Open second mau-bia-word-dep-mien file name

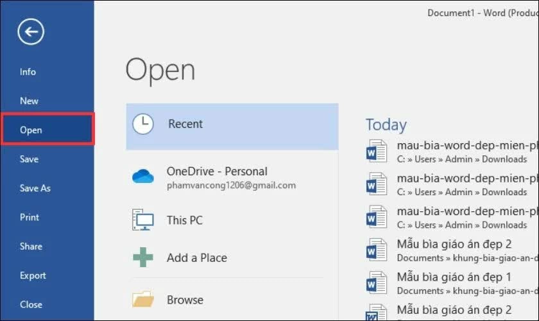468,178
